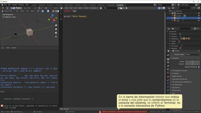Open the Global transform orientation dropdown
This screenshot has width=201, height=113.
click(x=29, y=8)
